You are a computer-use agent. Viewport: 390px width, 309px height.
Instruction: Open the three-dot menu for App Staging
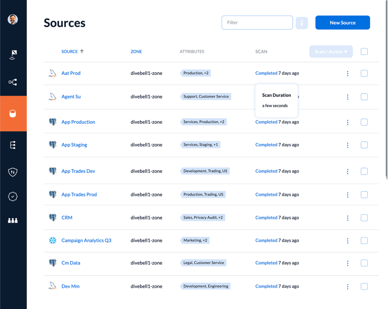347,145
